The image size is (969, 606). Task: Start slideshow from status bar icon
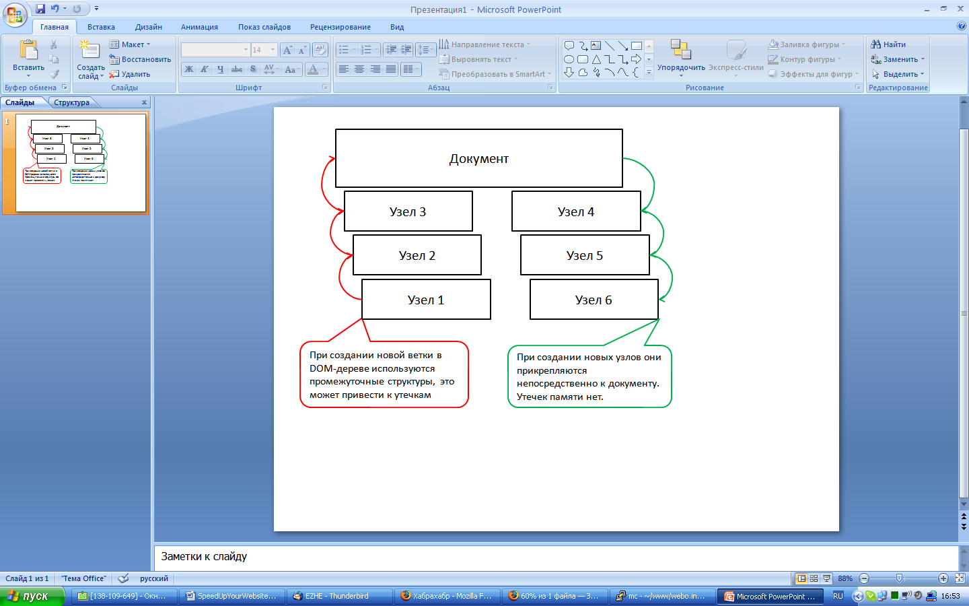coord(826,578)
